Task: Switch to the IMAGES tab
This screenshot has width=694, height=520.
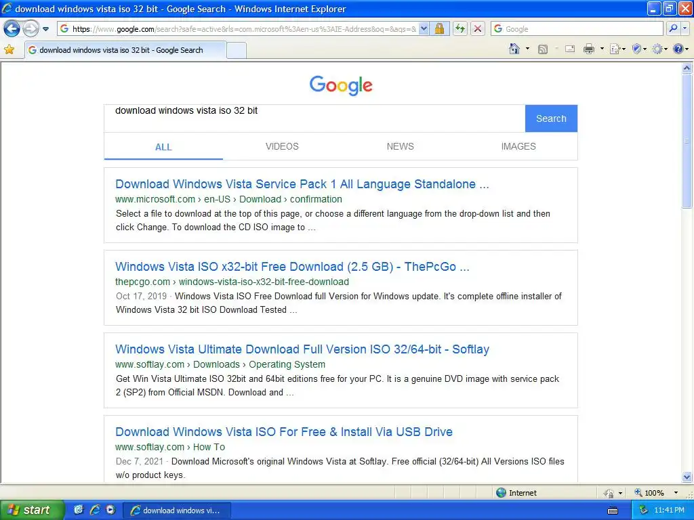Action: [518, 146]
